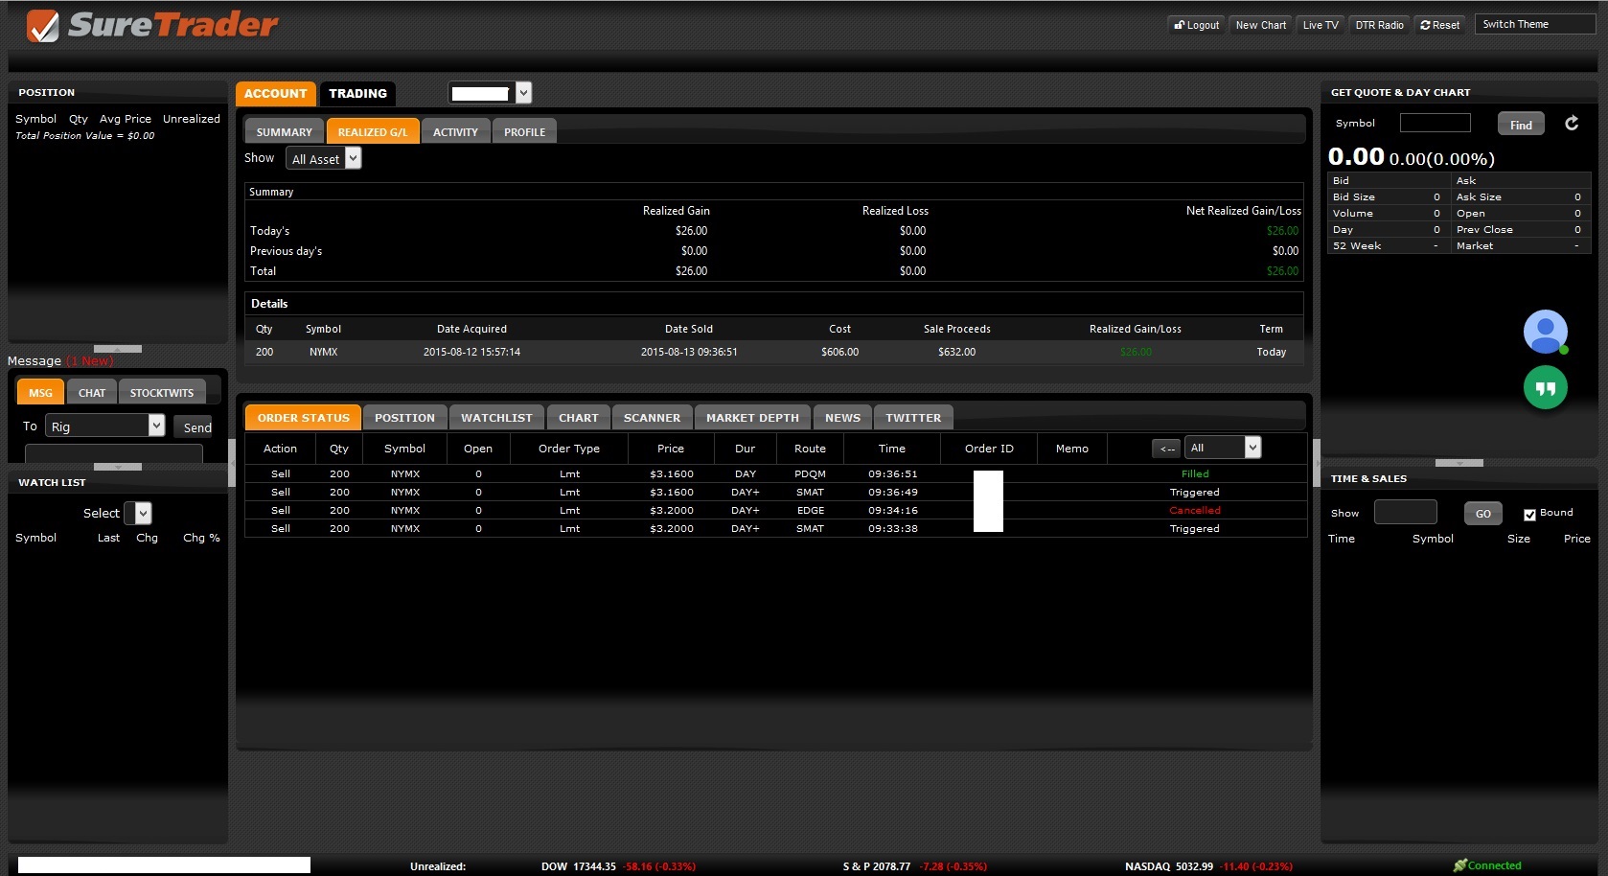1608x876 pixels.
Task: Click the Sale Proceeds value $632.00
Action: [956, 352]
